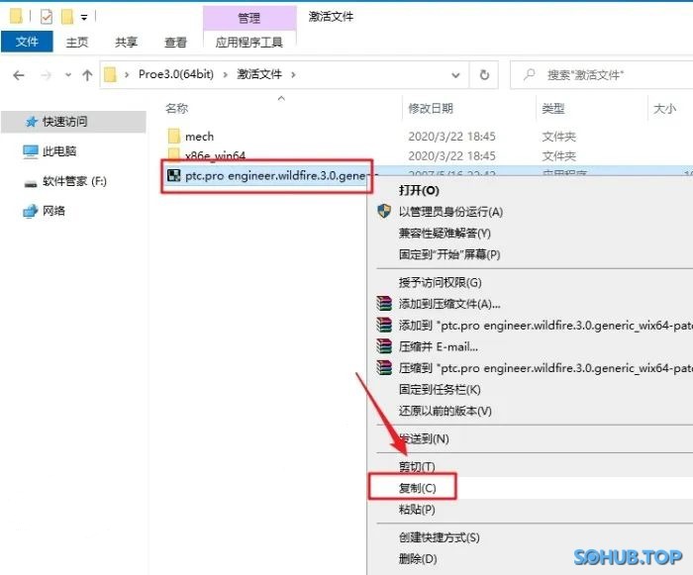This screenshot has width=693, height=575.
Task: Click the new folder quick access icon
Action: 67,17
